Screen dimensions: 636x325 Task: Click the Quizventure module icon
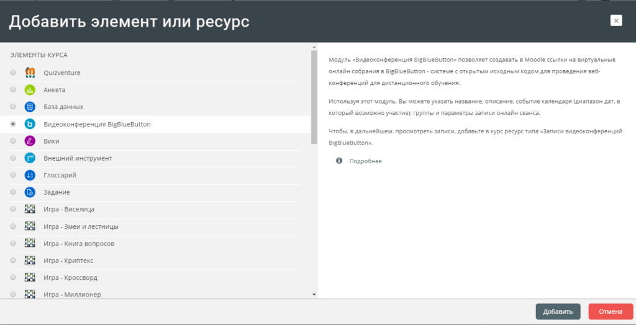pyautogui.click(x=30, y=73)
